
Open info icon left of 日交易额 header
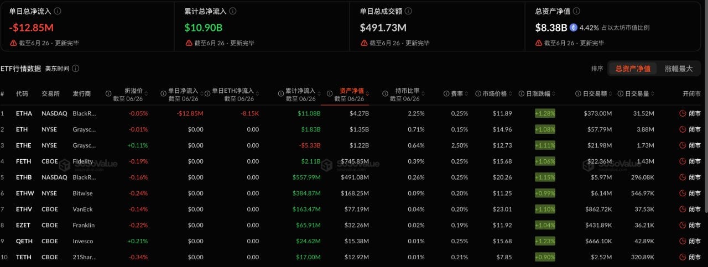tap(577, 94)
